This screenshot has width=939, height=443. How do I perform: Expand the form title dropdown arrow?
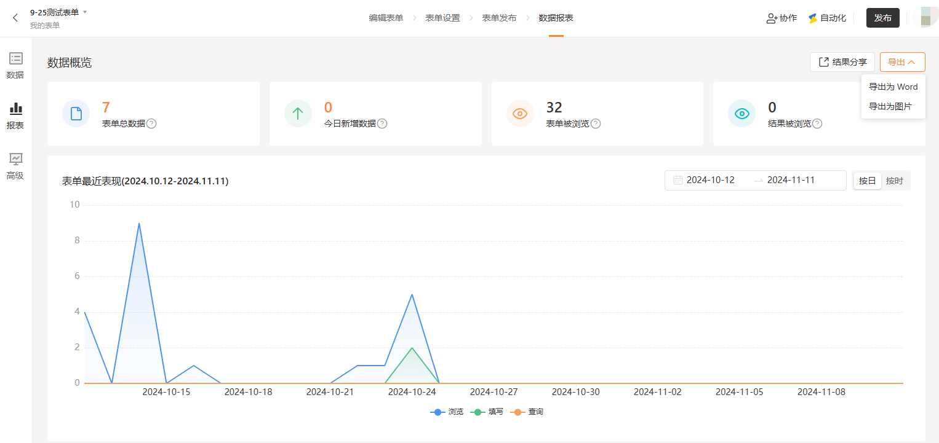pos(85,12)
